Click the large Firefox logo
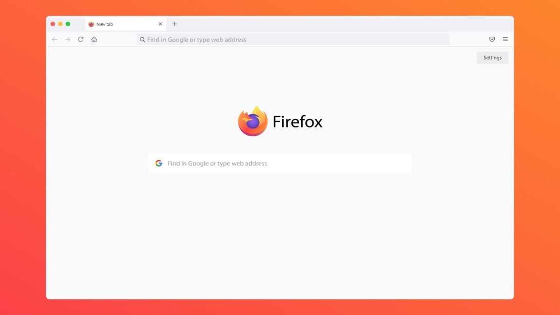560x315 pixels. pos(252,121)
